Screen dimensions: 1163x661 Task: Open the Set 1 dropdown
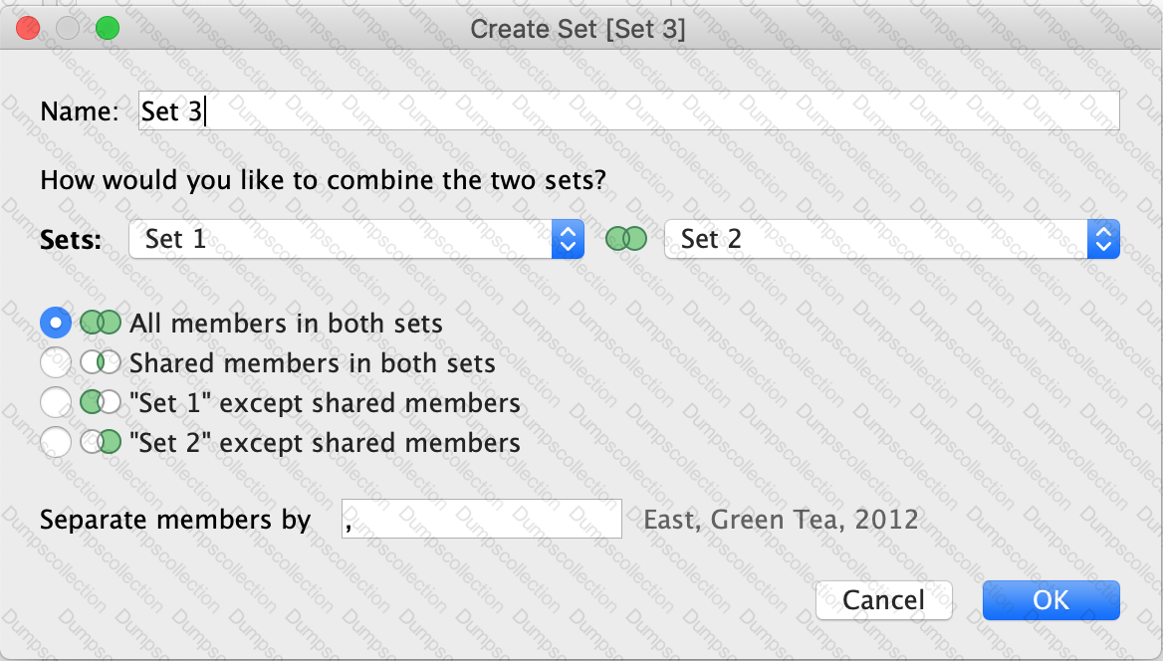click(341, 239)
